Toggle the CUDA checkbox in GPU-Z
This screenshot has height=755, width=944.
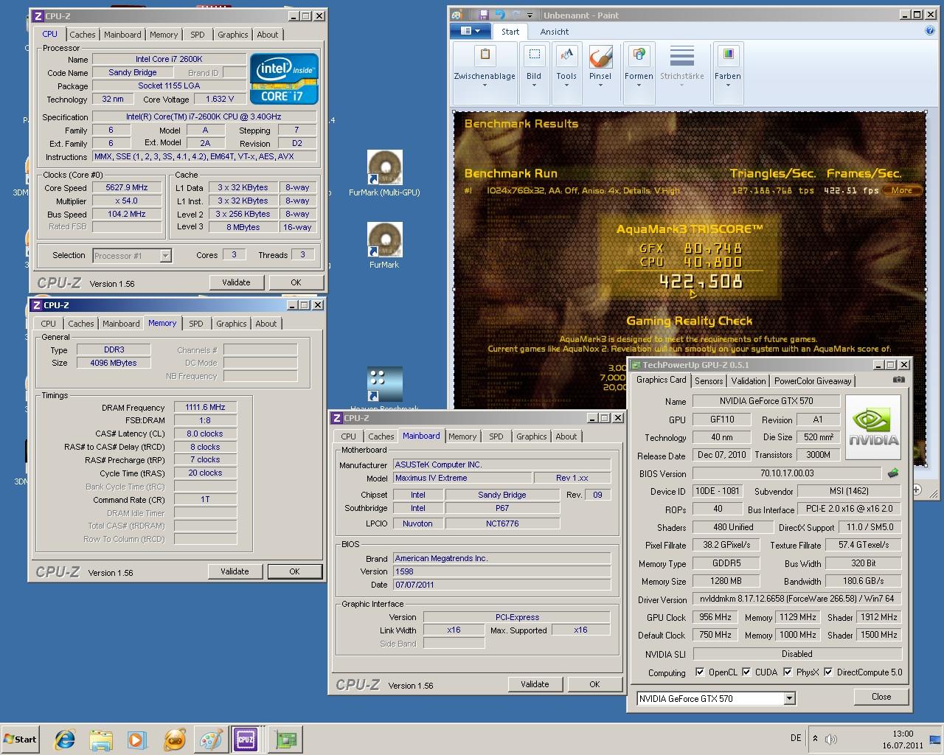pos(746,672)
